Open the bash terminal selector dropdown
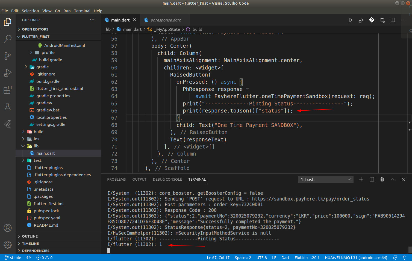This screenshot has height=261, width=412. click(x=325, y=180)
